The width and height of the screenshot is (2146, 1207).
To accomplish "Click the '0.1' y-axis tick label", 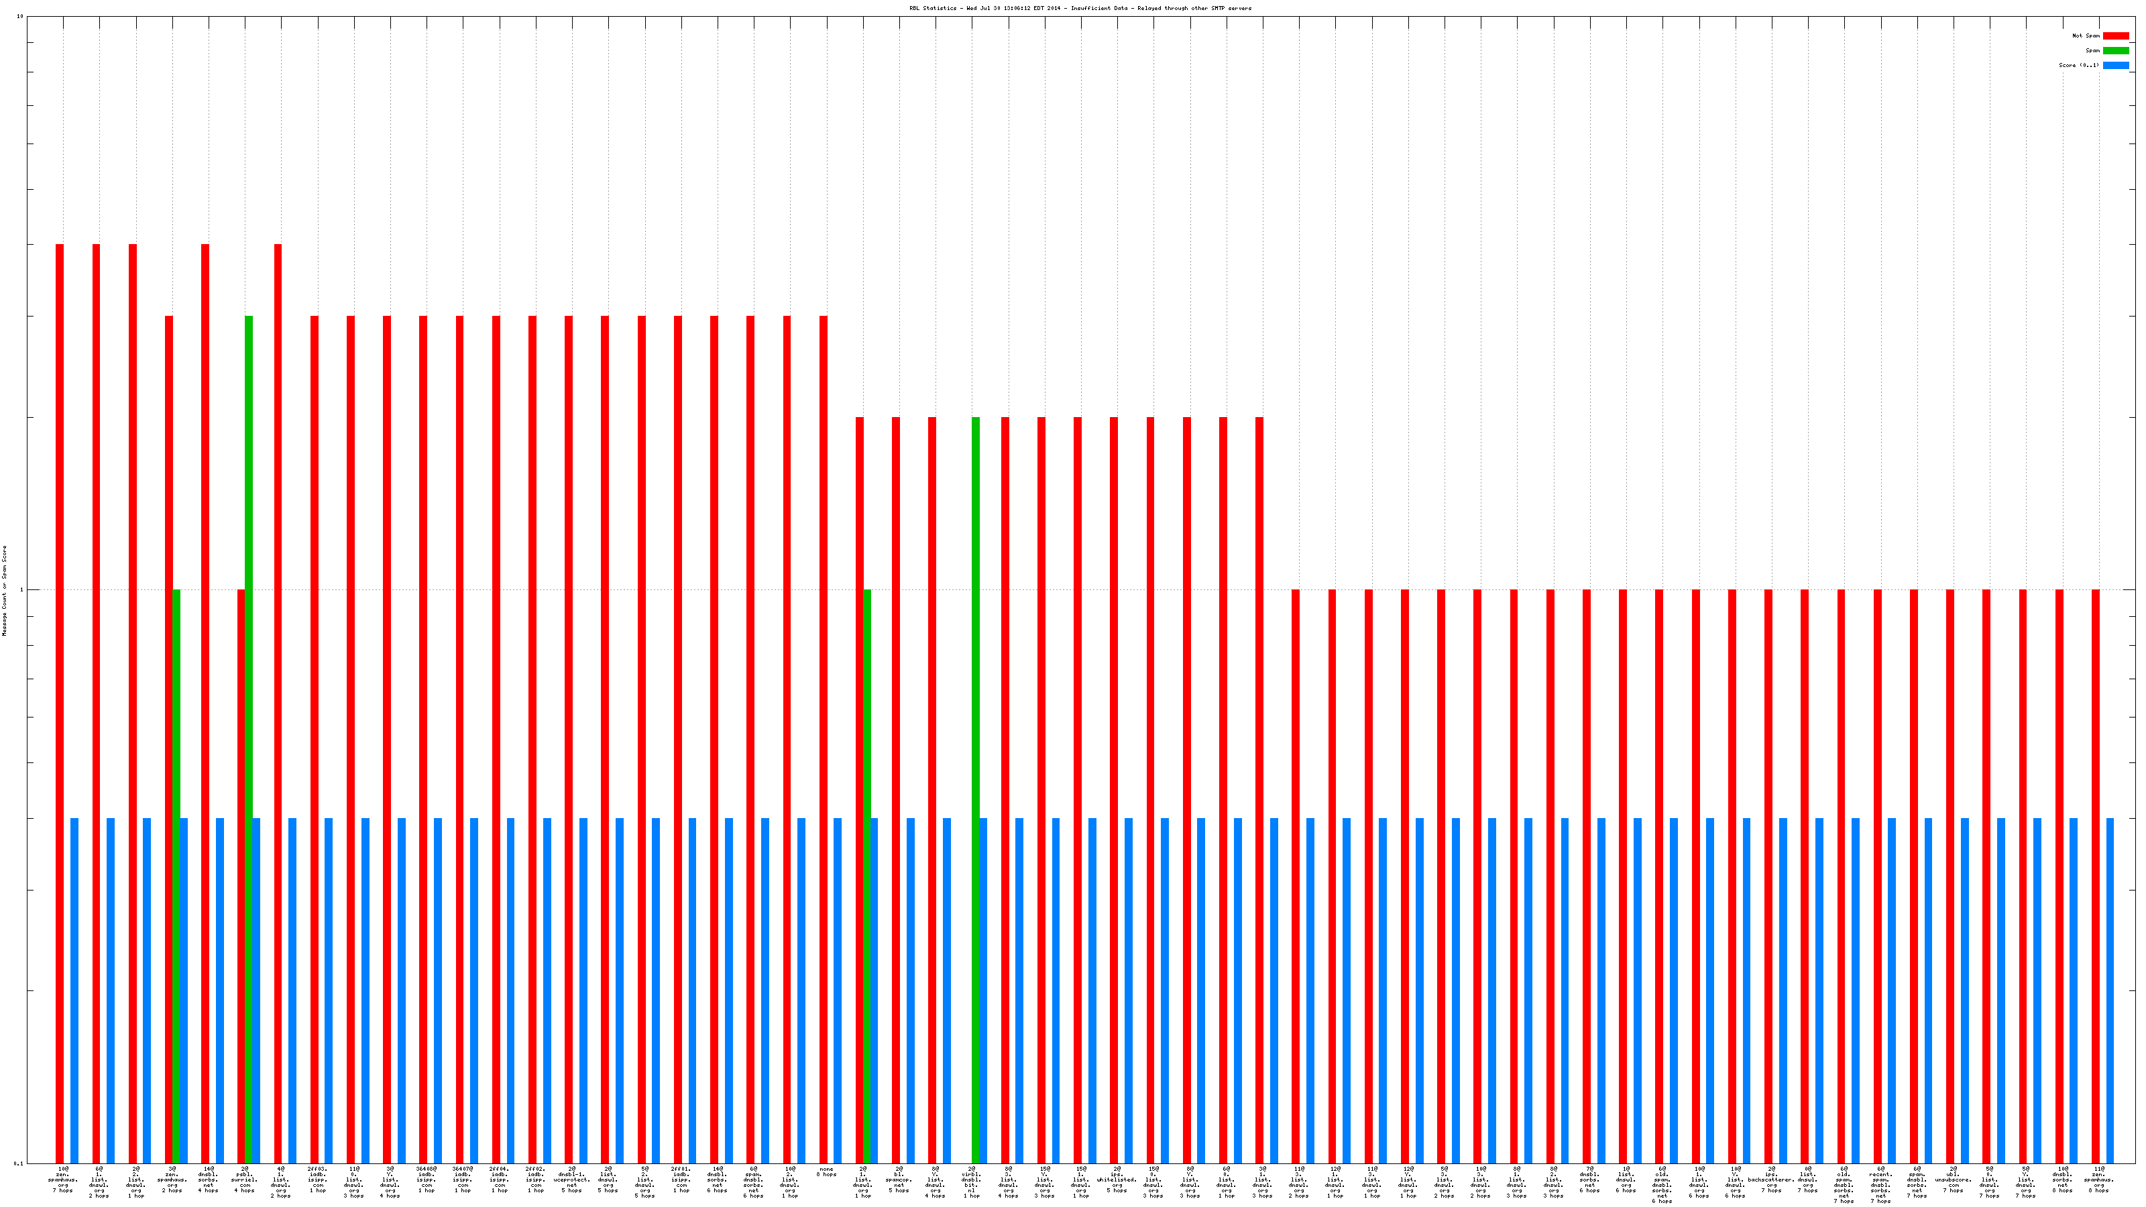I will pyautogui.click(x=18, y=1163).
